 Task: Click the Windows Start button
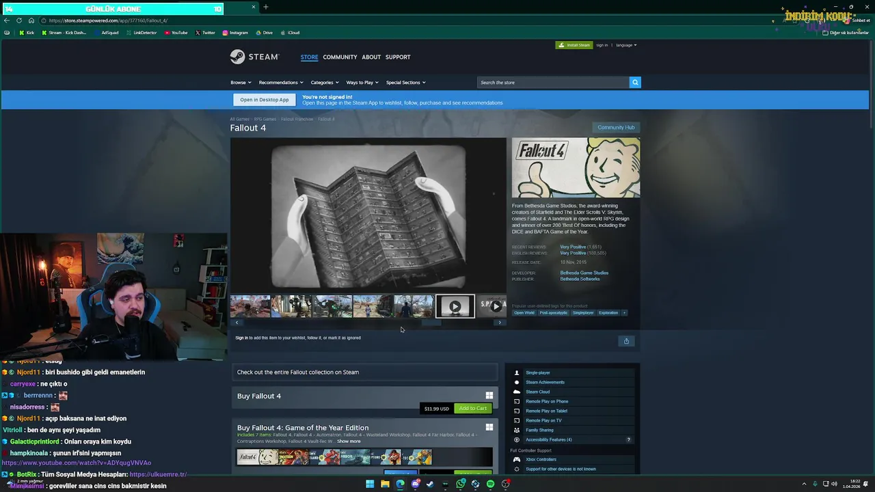click(370, 484)
